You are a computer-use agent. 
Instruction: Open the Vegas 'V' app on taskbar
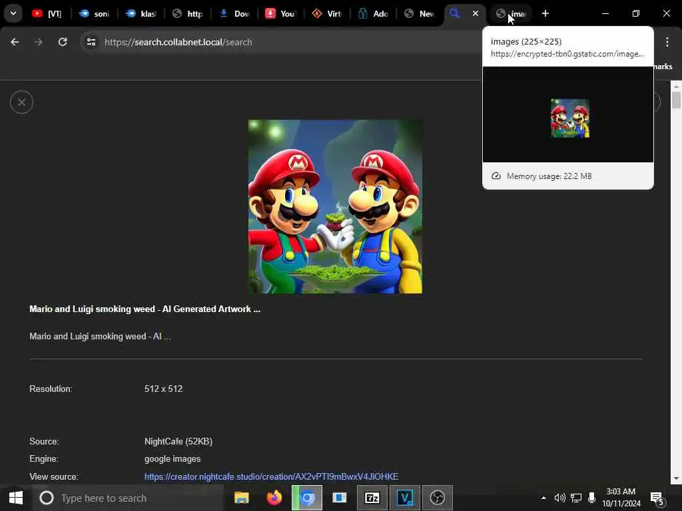pos(405,498)
